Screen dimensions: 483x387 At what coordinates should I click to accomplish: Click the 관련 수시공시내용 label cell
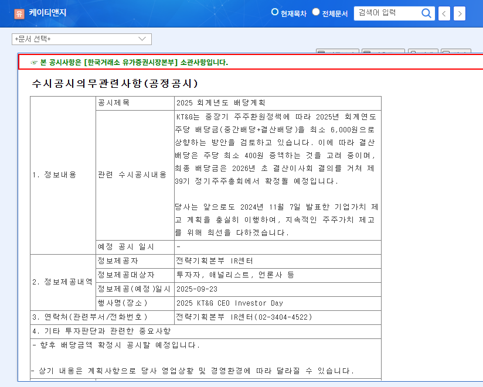click(x=135, y=175)
